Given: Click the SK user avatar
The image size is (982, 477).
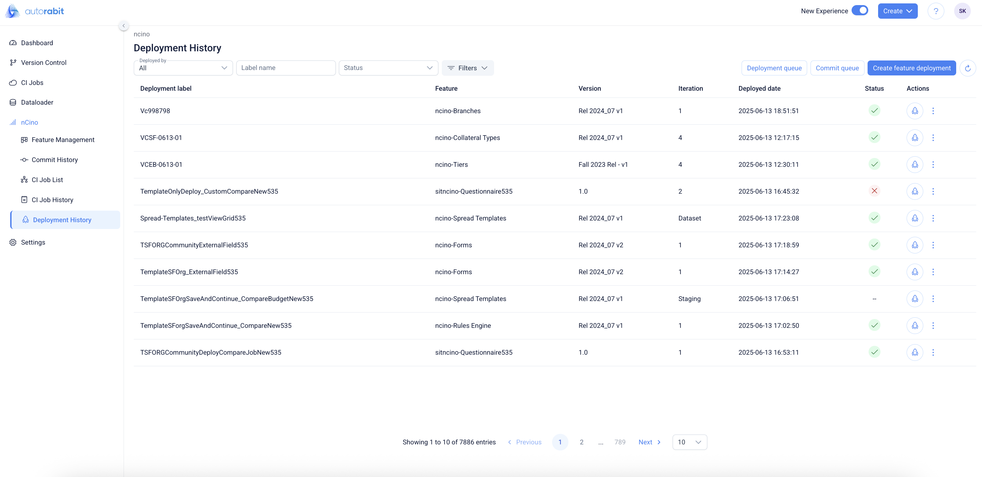Looking at the screenshot, I should point(962,11).
